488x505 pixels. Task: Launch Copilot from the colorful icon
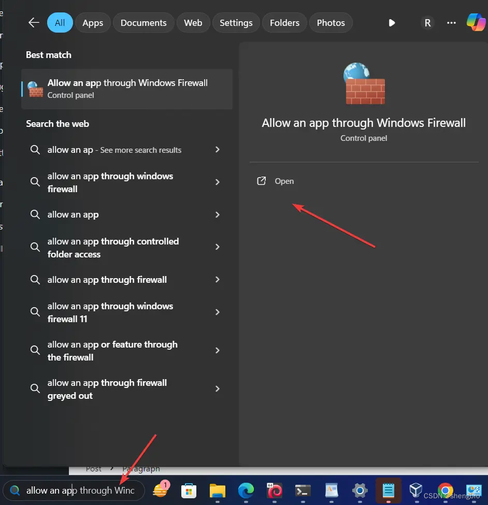477,22
